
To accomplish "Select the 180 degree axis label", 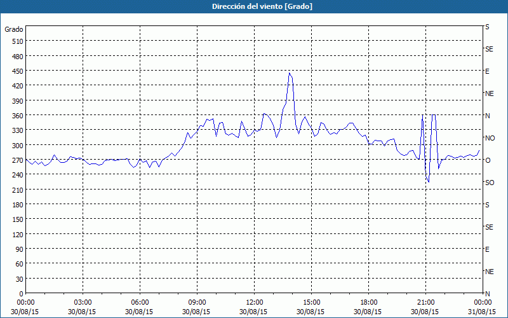I will [x=18, y=205].
